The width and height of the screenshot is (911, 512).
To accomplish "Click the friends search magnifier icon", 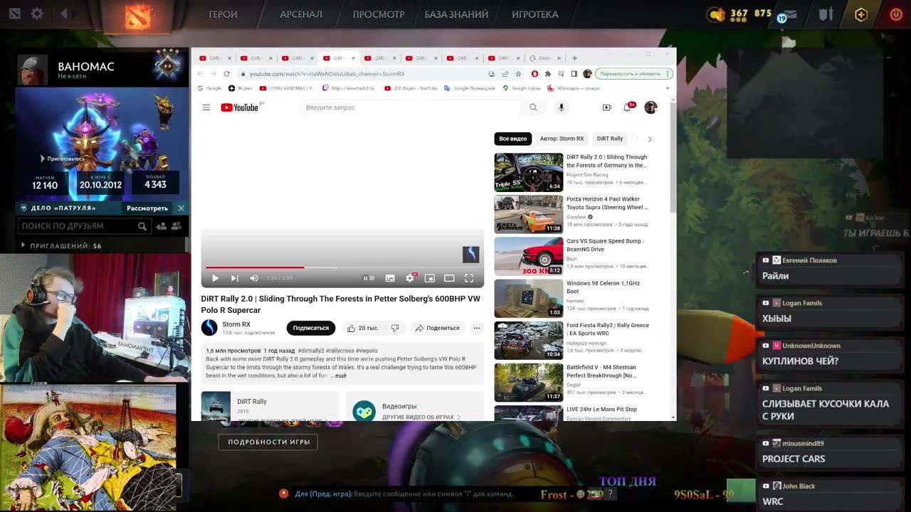I will (142, 226).
